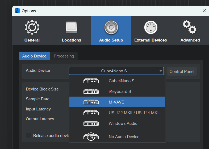209x149 pixels.
Task: Close the Options dialog window
Action: [204, 11]
